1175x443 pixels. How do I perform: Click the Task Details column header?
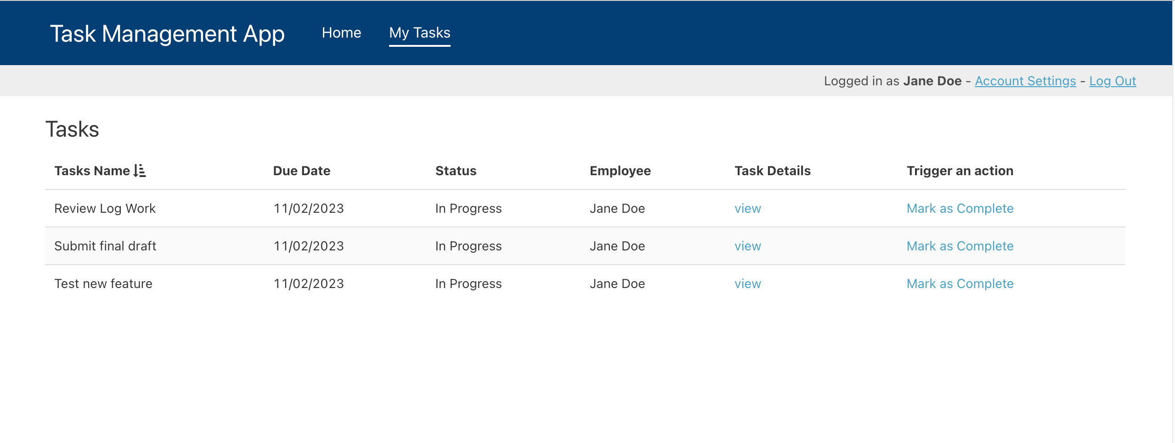772,171
